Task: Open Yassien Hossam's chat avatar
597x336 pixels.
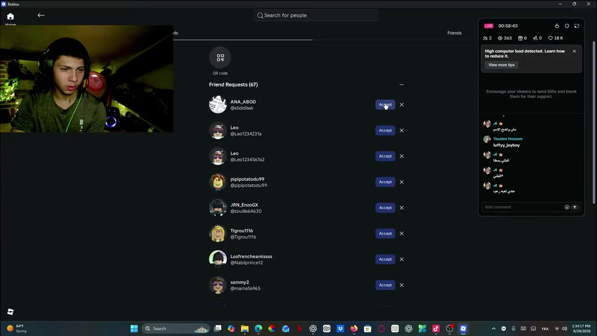Action: 487,140
